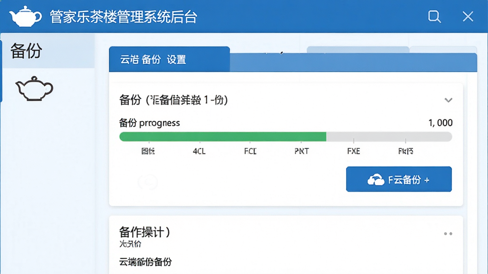Switch to the 云端 备份 设置 tab
Screen dimensions: 488x274
169,59
